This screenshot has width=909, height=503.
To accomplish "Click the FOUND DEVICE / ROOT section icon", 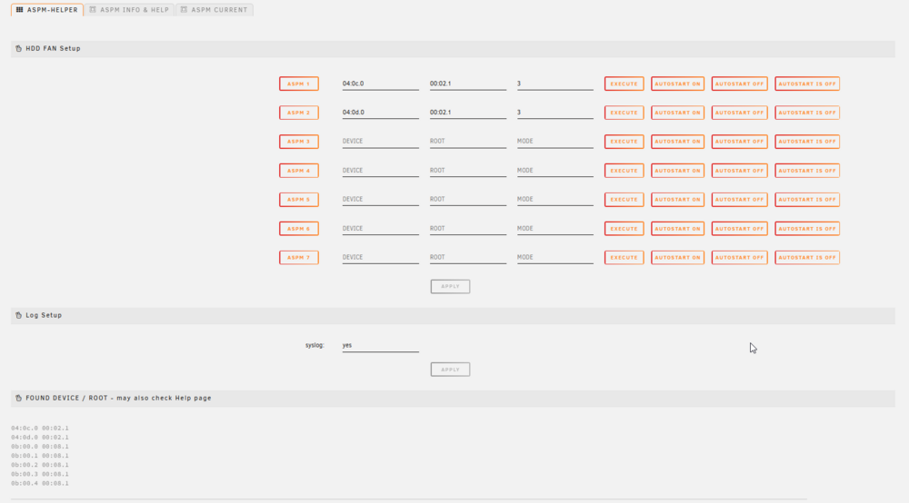I will coord(18,399).
